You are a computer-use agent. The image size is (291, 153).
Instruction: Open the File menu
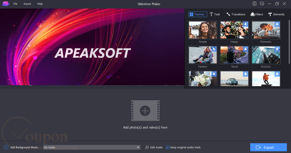(15, 4)
